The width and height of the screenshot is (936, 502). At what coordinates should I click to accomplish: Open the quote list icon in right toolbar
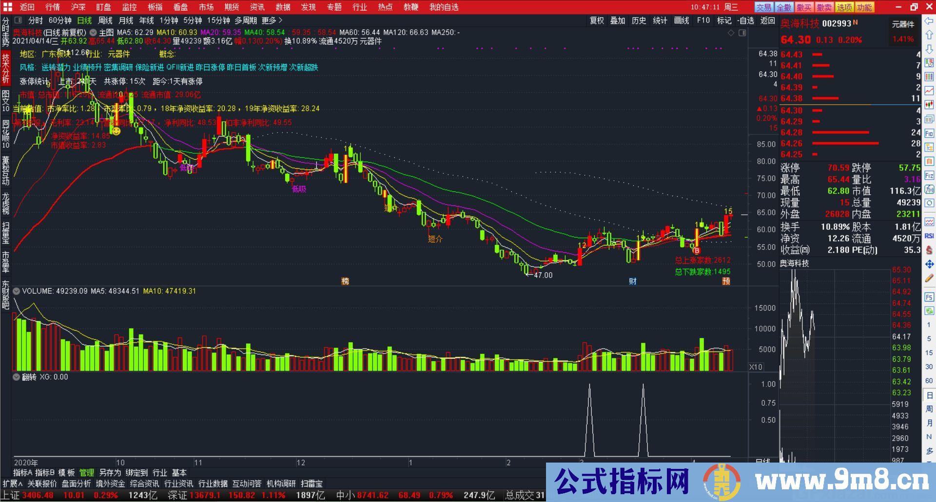click(929, 63)
